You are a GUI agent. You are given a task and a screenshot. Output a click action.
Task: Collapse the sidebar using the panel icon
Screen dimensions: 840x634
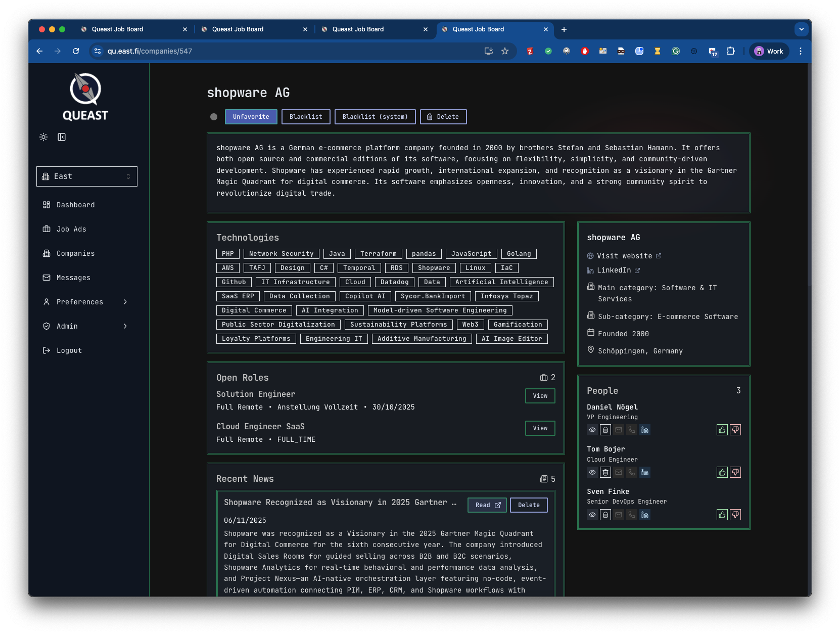tap(62, 137)
